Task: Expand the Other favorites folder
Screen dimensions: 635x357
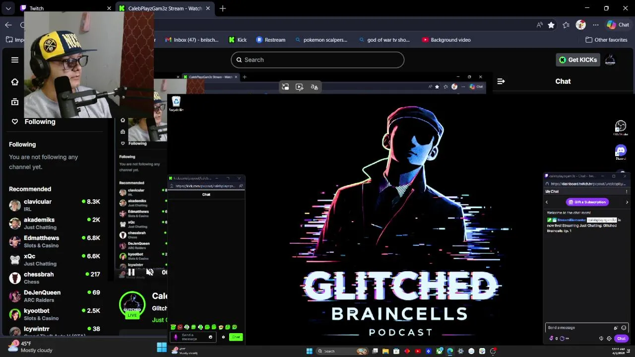Action: point(606,40)
